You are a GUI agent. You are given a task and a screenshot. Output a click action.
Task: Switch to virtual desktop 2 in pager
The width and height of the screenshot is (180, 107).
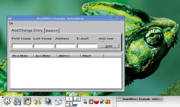pyautogui.click(x=76, y=99)
